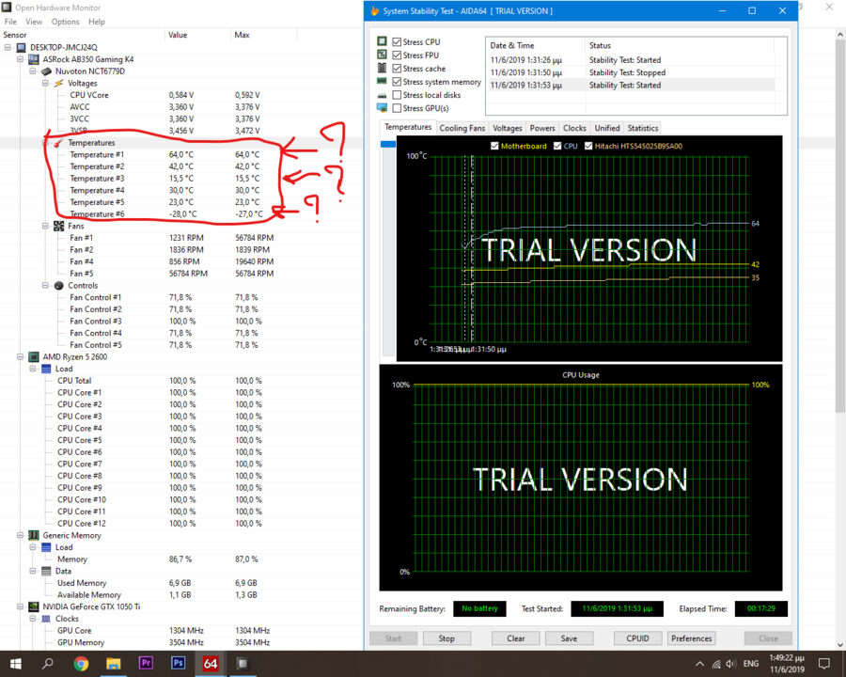Open the File menu in Open Hardware Monitor
Viewport: 846px width, 677px height.
(10, 22)
